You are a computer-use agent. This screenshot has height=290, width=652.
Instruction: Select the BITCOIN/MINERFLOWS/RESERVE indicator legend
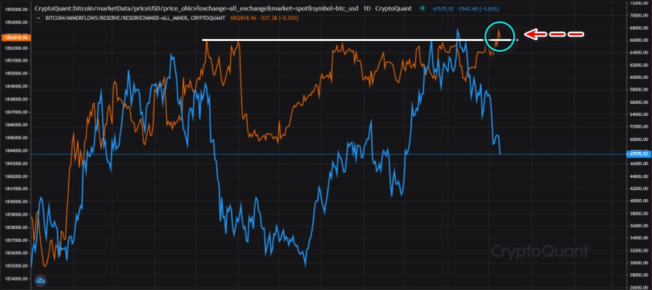click(x=135, y=18)
